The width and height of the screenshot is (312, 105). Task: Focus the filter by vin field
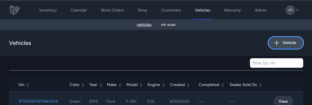tap(277, 63)
